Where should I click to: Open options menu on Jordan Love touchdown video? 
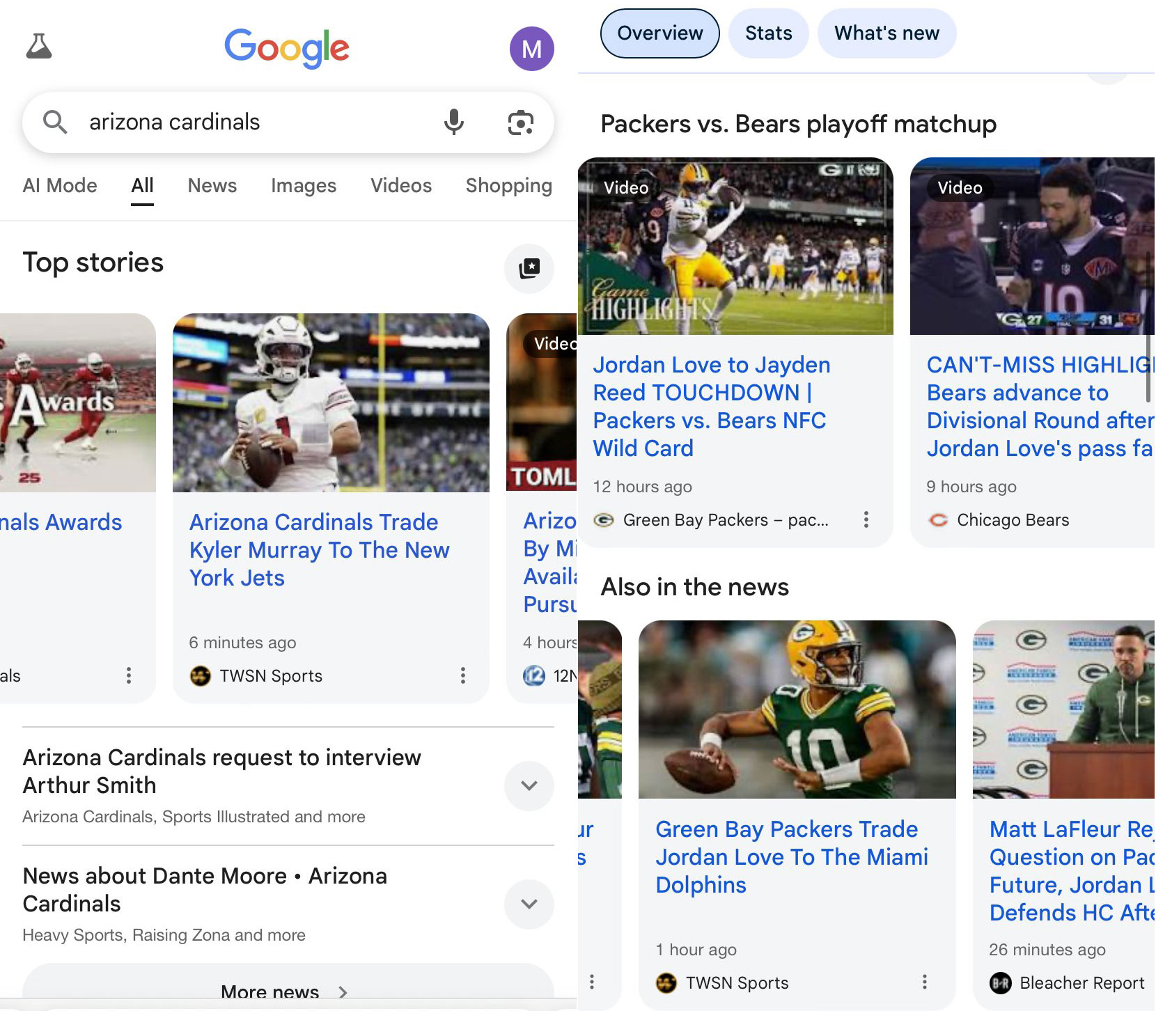pyautogui.click(x=866, y=519)
